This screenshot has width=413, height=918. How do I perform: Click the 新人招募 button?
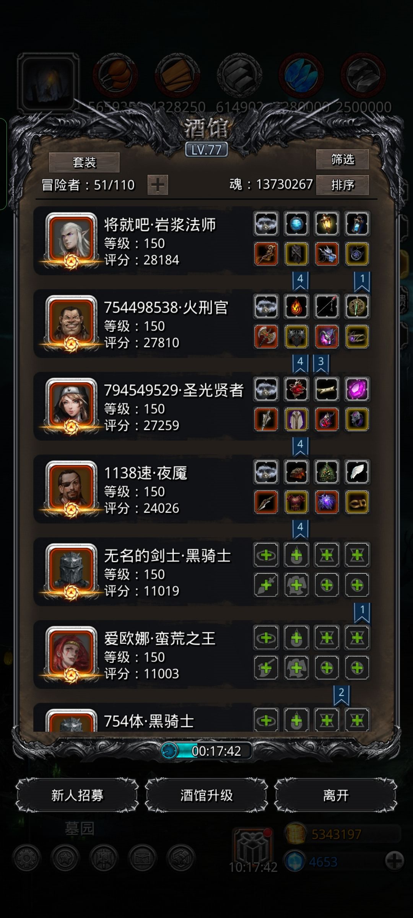77,796
